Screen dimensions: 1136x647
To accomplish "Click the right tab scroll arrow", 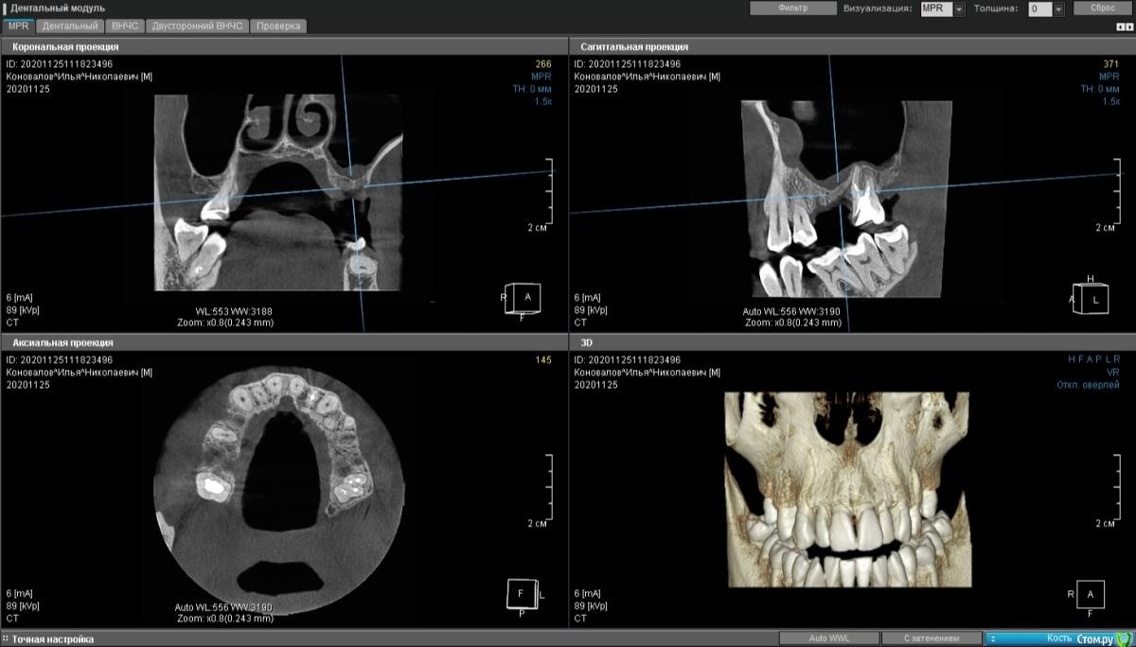I will (1129, 26).
